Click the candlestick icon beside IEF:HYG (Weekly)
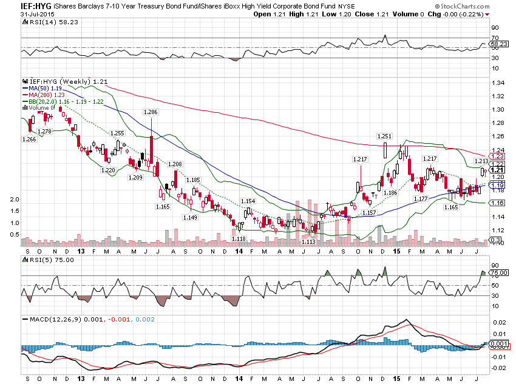Screen dimensions: 516x384 [x=25, y=81]
